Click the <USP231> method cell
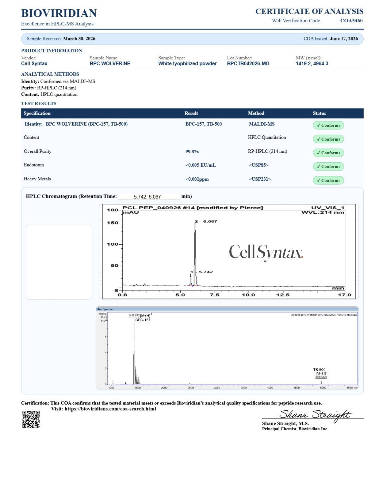379x490 pixels. tap(260, 179)
